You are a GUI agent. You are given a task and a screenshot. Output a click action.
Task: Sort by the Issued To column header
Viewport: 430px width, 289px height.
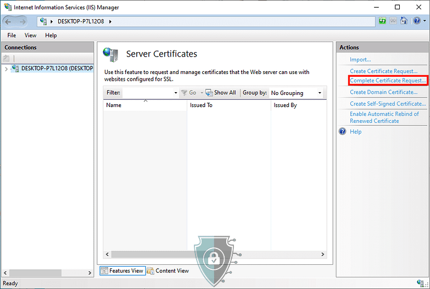pos(201,105)
